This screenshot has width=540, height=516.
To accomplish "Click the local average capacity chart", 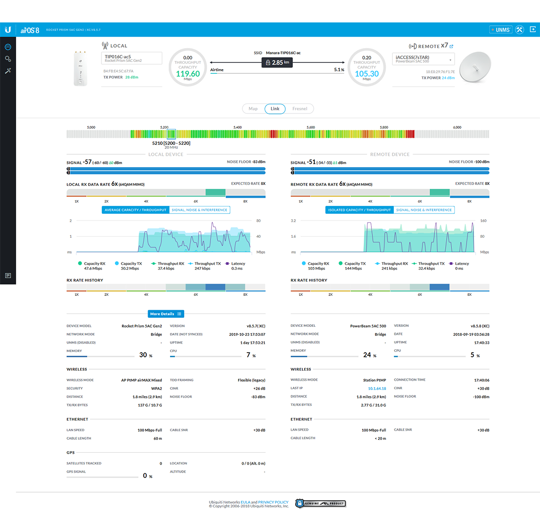I will point(164,236).
